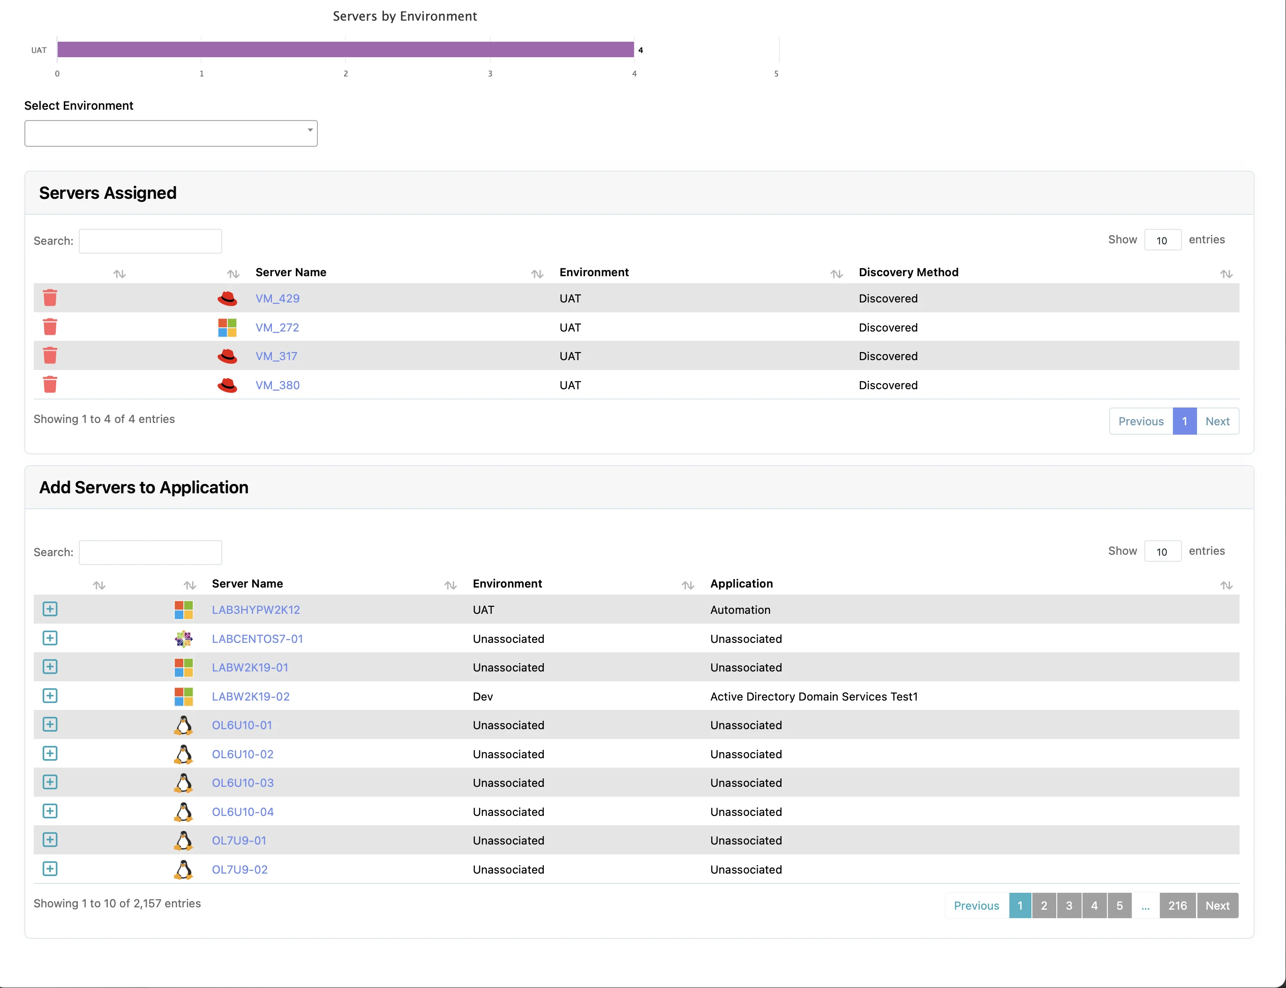Add LABW2K19-02 via plus icon
This screenshot has width=1286, height=988.
(50, 696)
